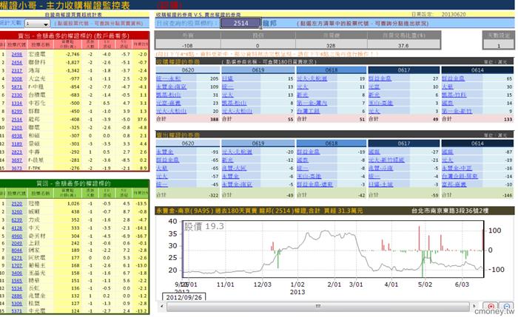Click the 2012/09/26 date label under the chart
518x317 pixels.
[184, 297]
